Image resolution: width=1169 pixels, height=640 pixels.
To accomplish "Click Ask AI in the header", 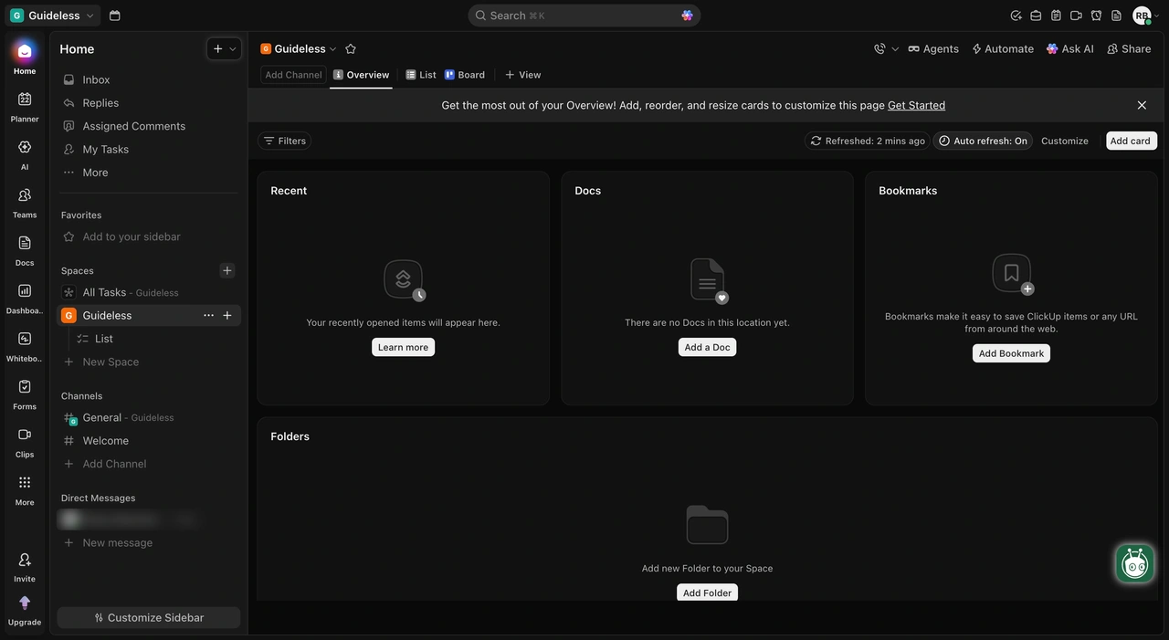I will click(x=1070, y=48).
